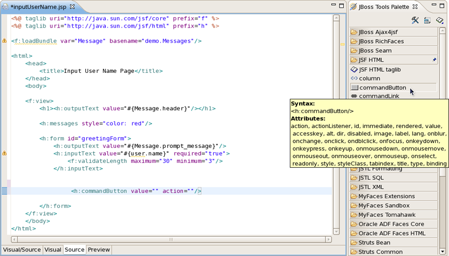Expand the MyFaces Sandbox folder
Viewport: 449px width, 256px height.
393,205
